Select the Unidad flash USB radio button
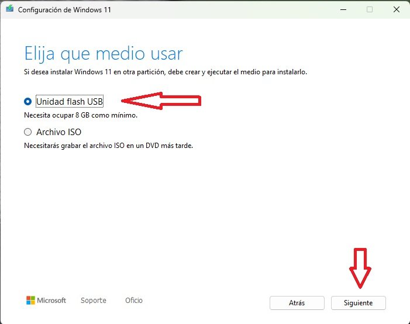The width and height of the screenshot is (410, 324). tap(27, 101)
